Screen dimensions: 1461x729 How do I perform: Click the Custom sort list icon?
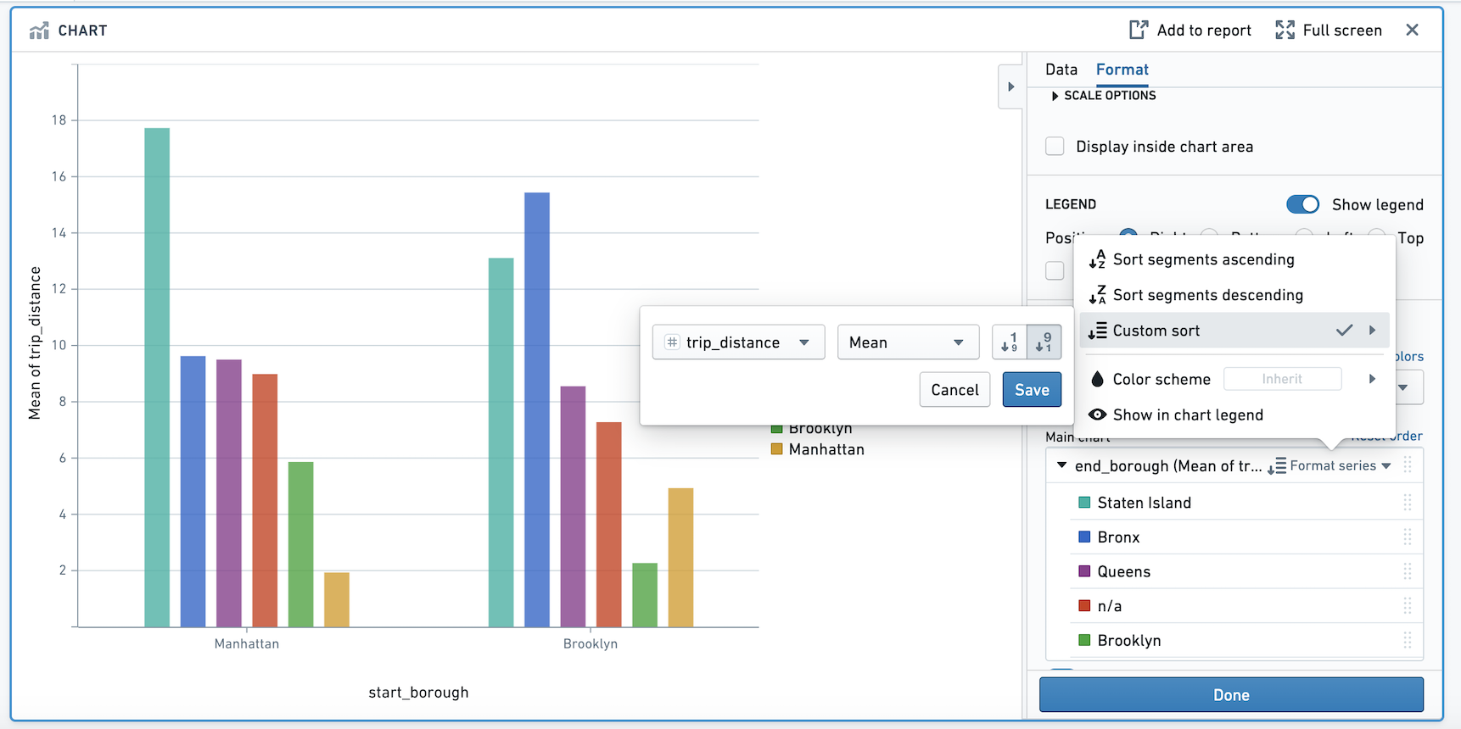tap(1097, 331)
